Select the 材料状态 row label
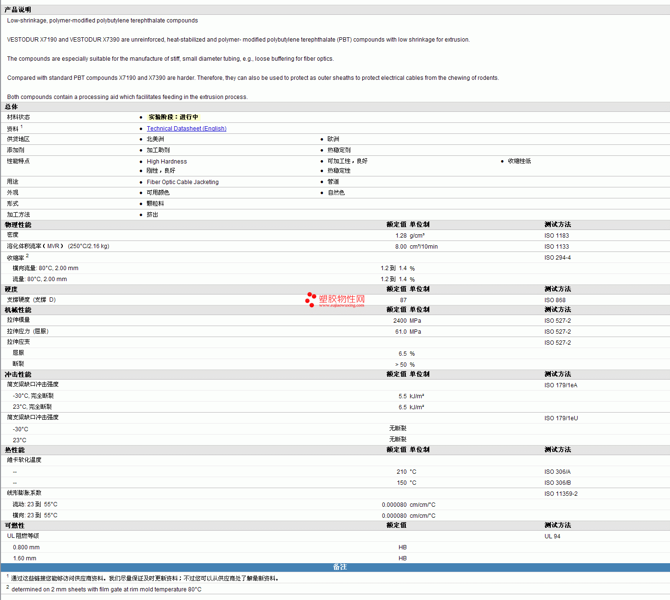Viewport: 670px width, 600px height. (x=18, y=117)
